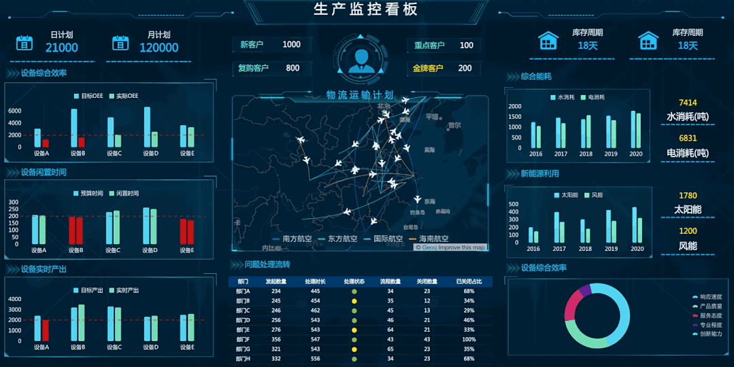Viewport: 734px width, 367px height.
Task: Click the chevron icon beside 问题处理流转
Action: [x=237, y=264]
